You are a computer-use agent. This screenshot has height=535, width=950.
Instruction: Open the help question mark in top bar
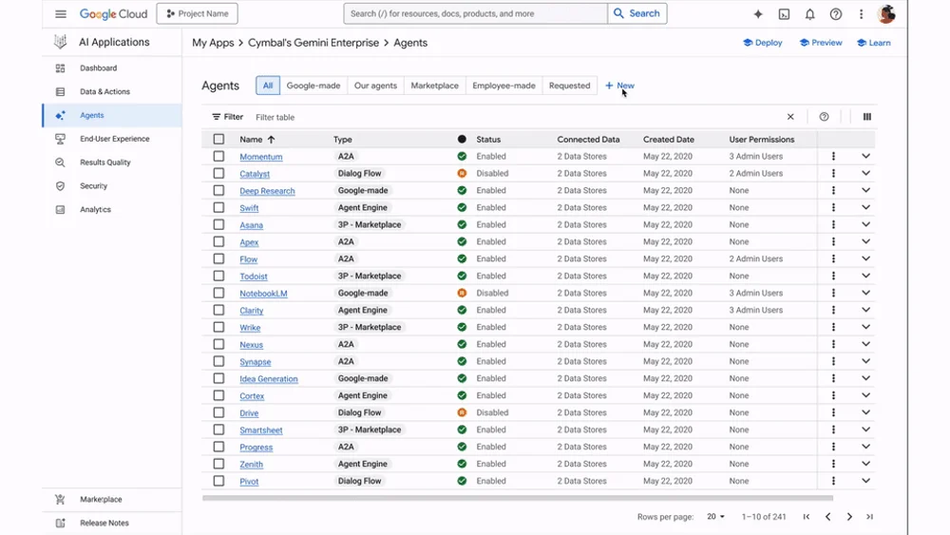835,14
